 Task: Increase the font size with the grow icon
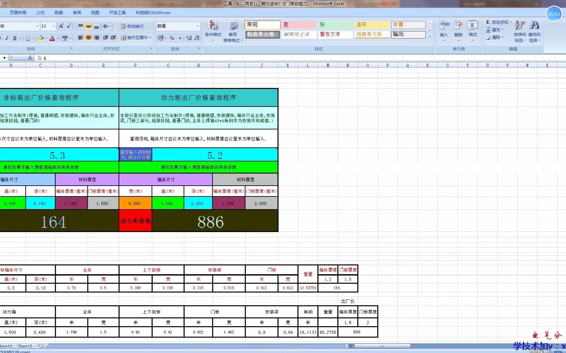(61, 26)
